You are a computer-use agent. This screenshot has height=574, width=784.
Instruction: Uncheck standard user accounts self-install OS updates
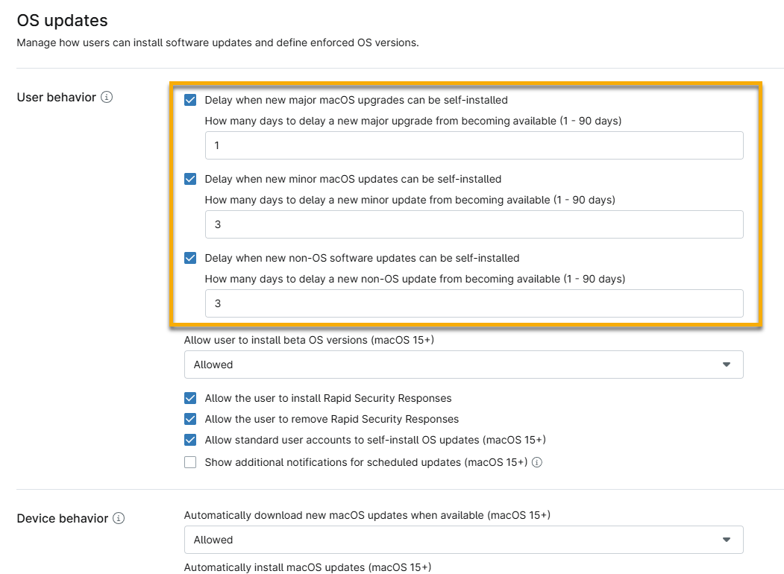190,440
